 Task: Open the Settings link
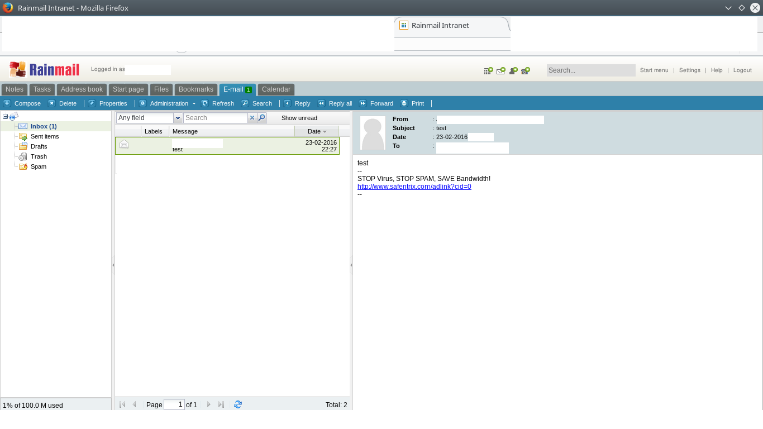point(690,70)
